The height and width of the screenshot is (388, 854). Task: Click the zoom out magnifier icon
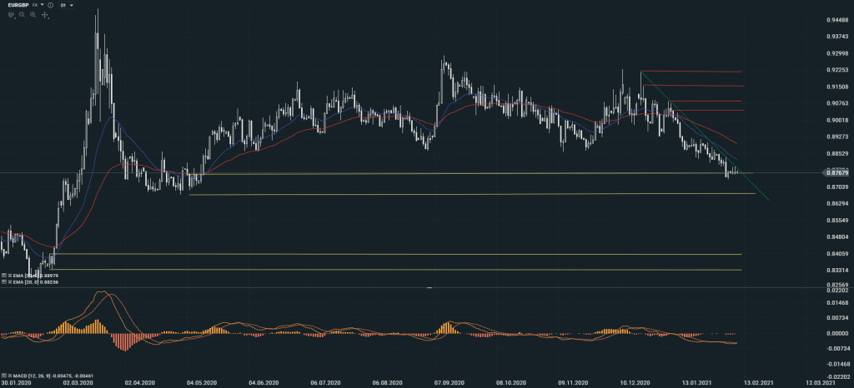(x=22, y=15)
